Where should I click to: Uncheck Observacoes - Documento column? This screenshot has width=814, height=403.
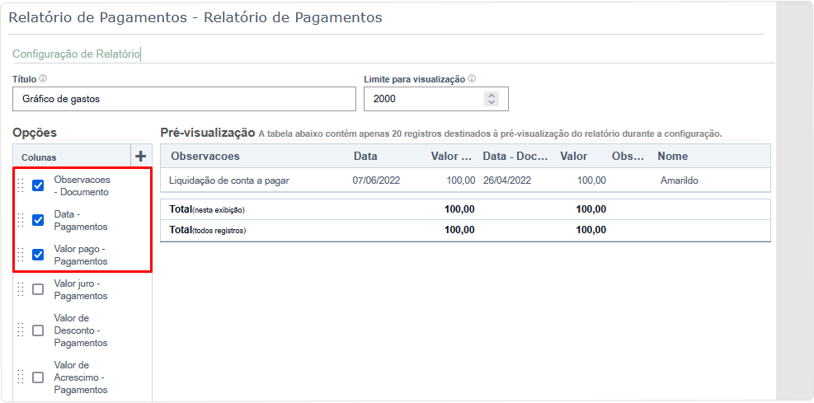click(38, 185)
